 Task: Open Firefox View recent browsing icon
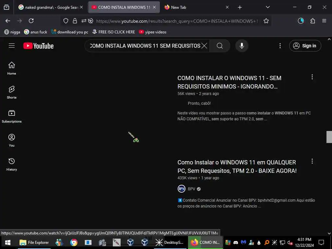pos(6,7)
